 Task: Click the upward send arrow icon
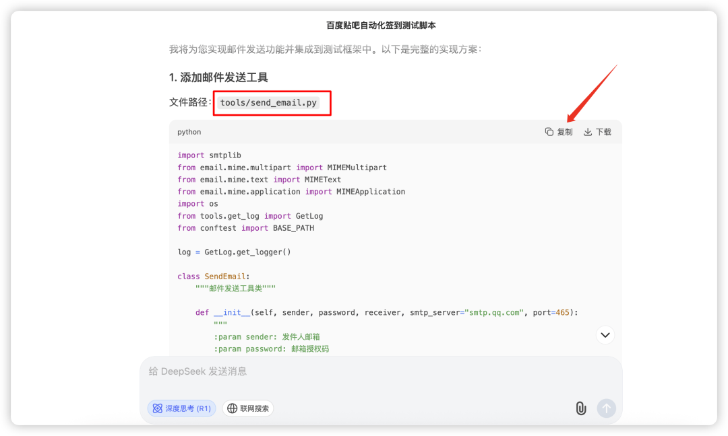coord(606,408)
